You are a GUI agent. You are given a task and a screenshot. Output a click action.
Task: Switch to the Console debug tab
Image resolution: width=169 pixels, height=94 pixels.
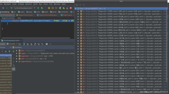[x=11, y=44]
